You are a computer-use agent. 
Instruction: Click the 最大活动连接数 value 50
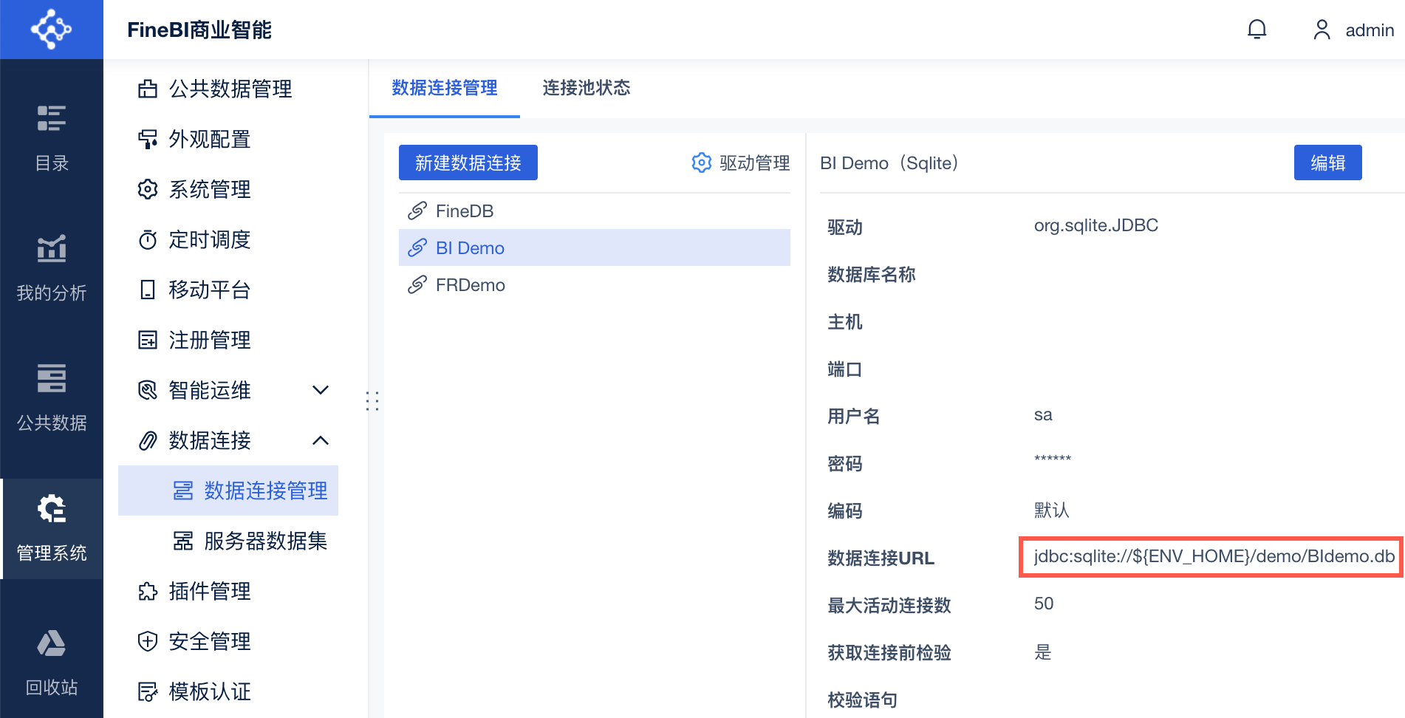coord(1044,604)
